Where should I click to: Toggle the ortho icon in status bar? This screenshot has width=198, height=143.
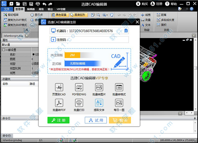pos(70,140)
